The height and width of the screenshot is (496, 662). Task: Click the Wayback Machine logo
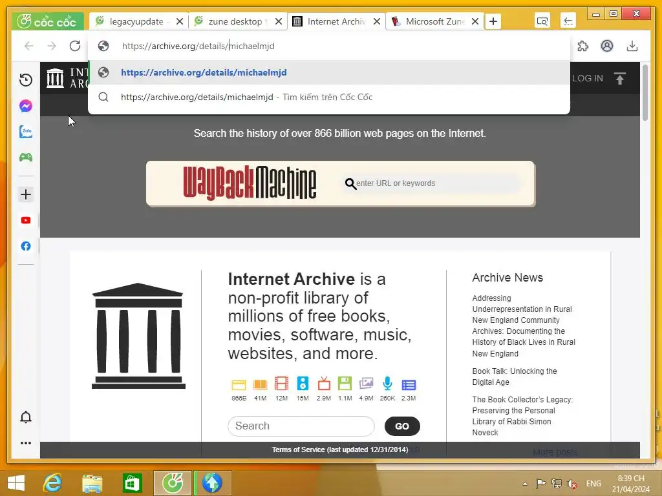250,183
